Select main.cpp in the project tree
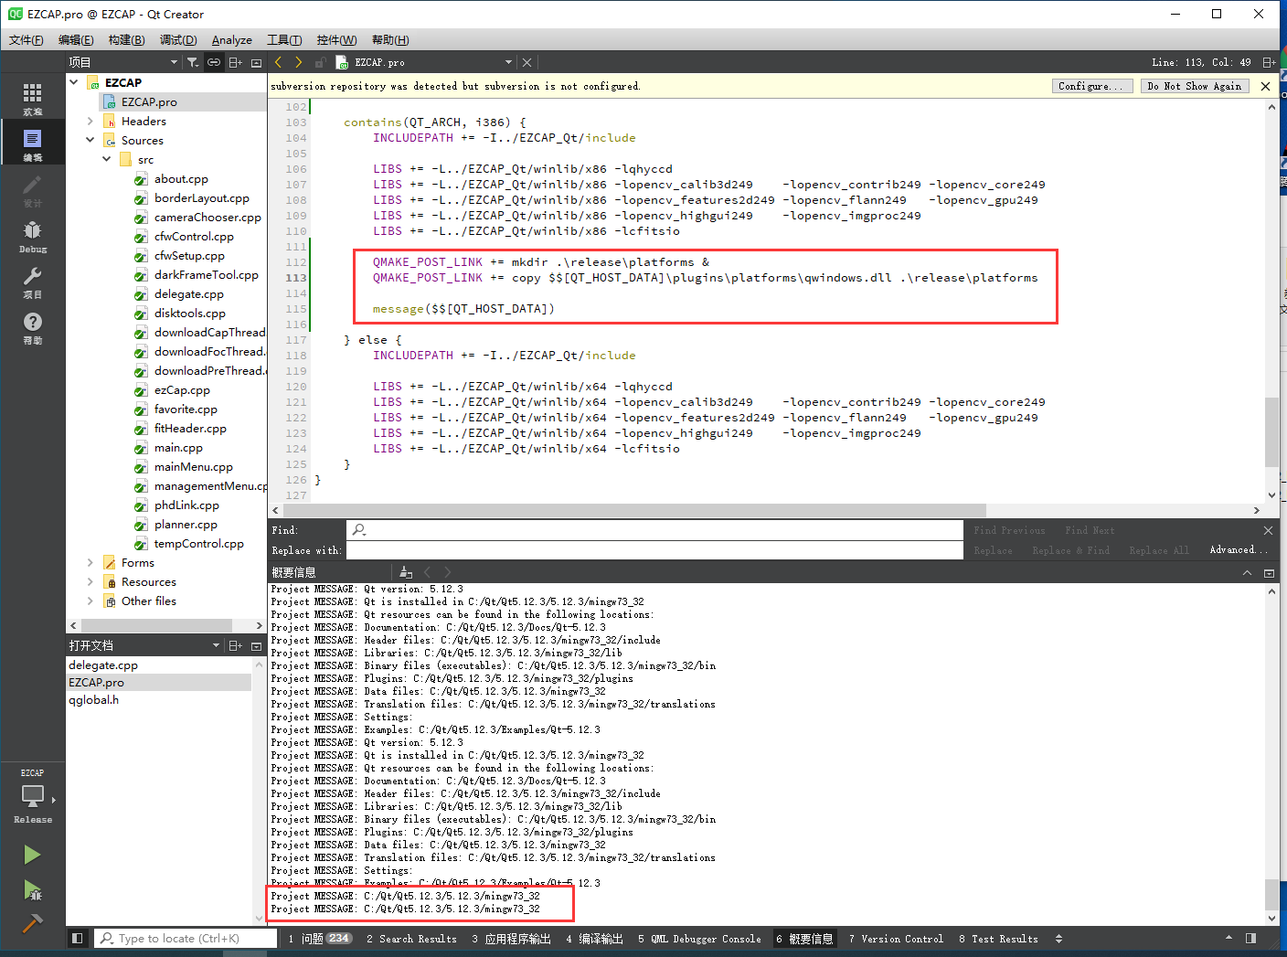1287x957 pixels. 178,447
